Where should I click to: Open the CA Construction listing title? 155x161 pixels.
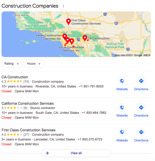pos(15,77)
